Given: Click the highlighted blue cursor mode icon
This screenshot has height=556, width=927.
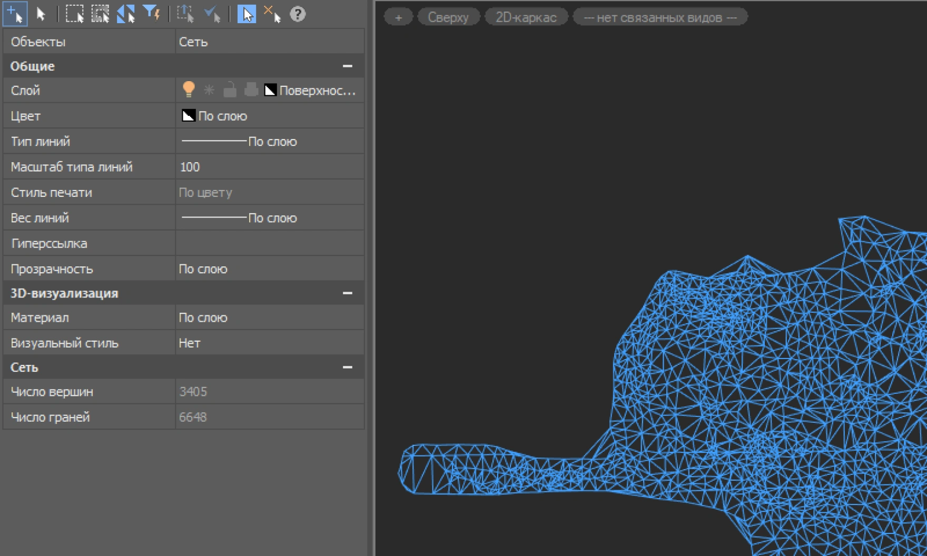Looking at the screenshot, I should click(246, 14).
